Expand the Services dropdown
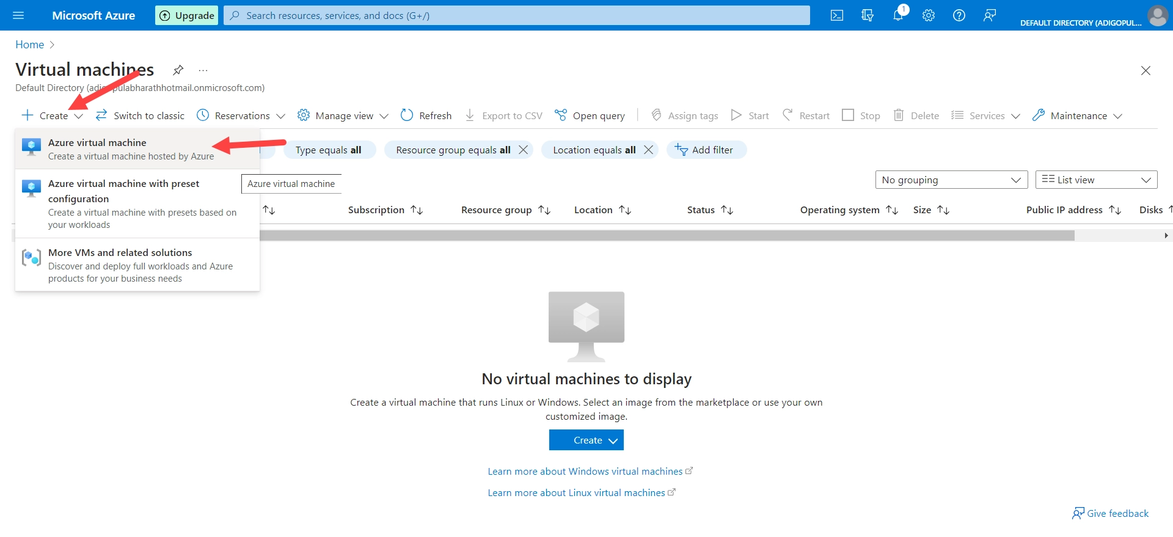The image size is (1173, 537). coord(986,115)
